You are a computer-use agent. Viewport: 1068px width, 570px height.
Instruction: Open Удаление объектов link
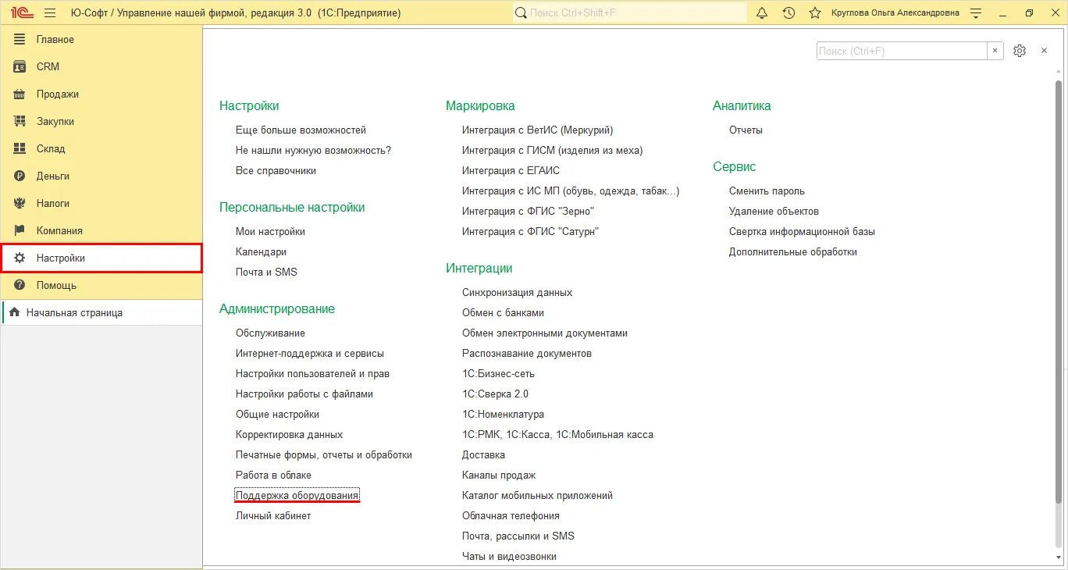[x=774, y=211]
